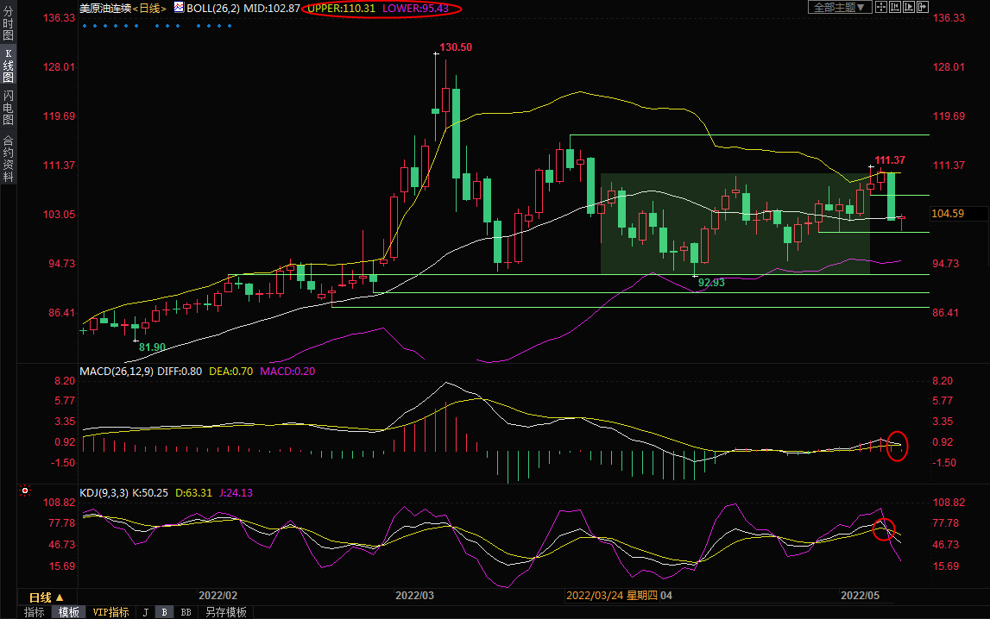This screenshot has width=990, height=619.
Task: Switch to the 指标 bottom tab
Action: (35, 612)
